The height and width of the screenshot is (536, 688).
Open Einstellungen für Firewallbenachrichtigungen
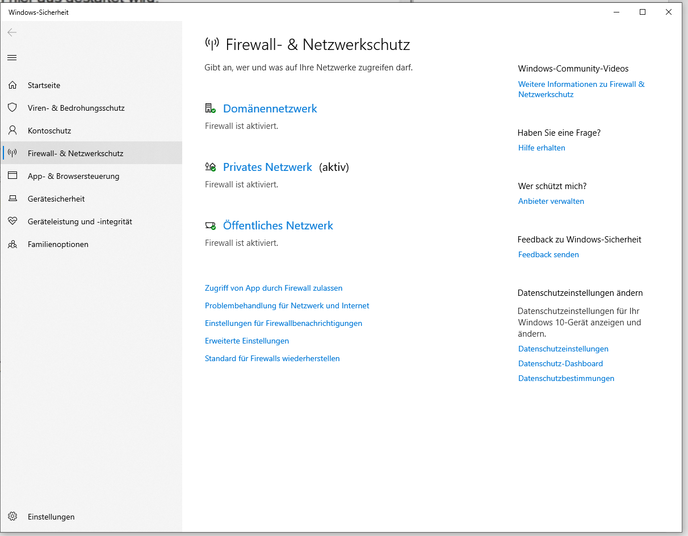click(x=283, y=323)
